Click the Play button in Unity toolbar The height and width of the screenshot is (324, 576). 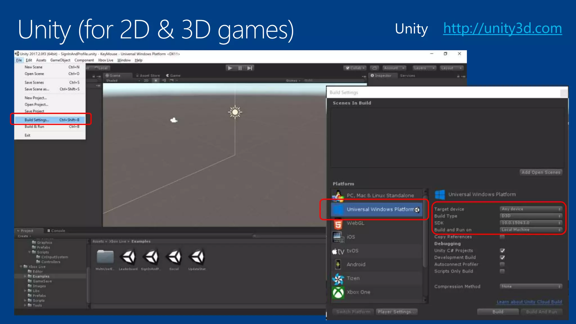tap(230, 68)
